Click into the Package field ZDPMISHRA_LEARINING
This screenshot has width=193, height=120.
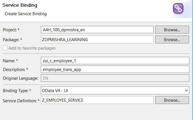[x=97, y=39]
